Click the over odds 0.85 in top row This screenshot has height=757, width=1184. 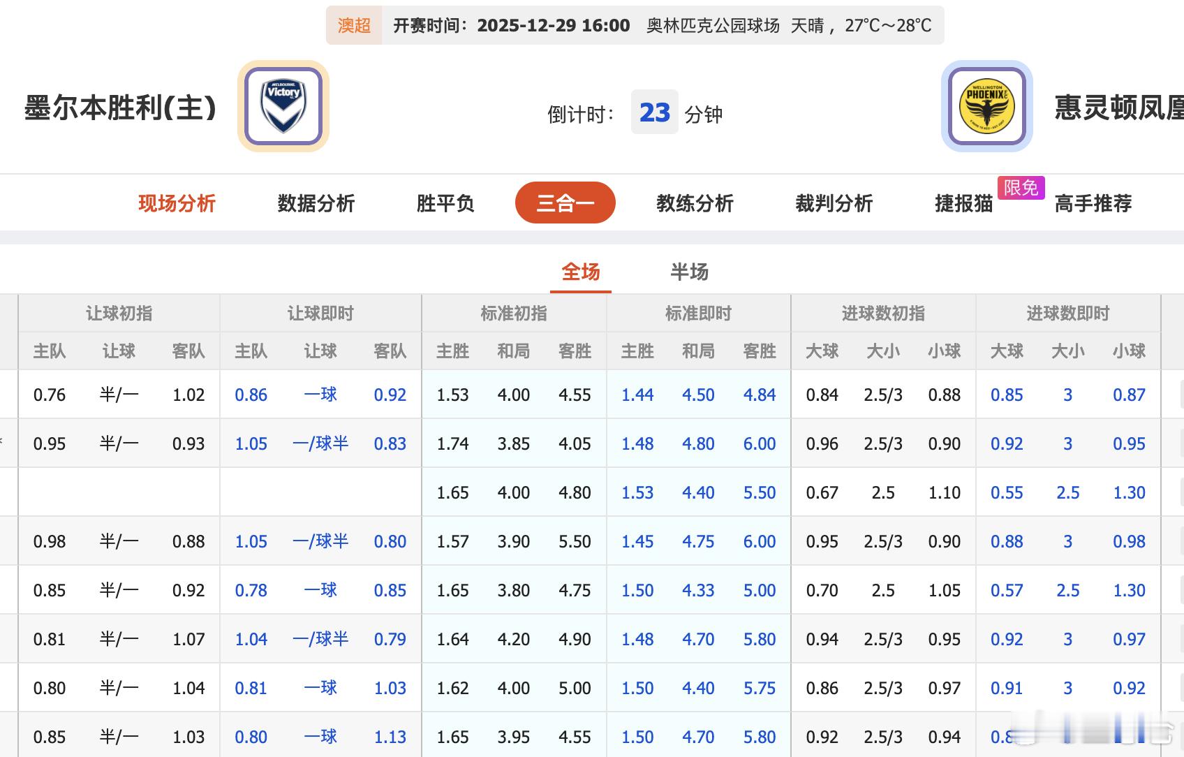(x=1006, y=395)
